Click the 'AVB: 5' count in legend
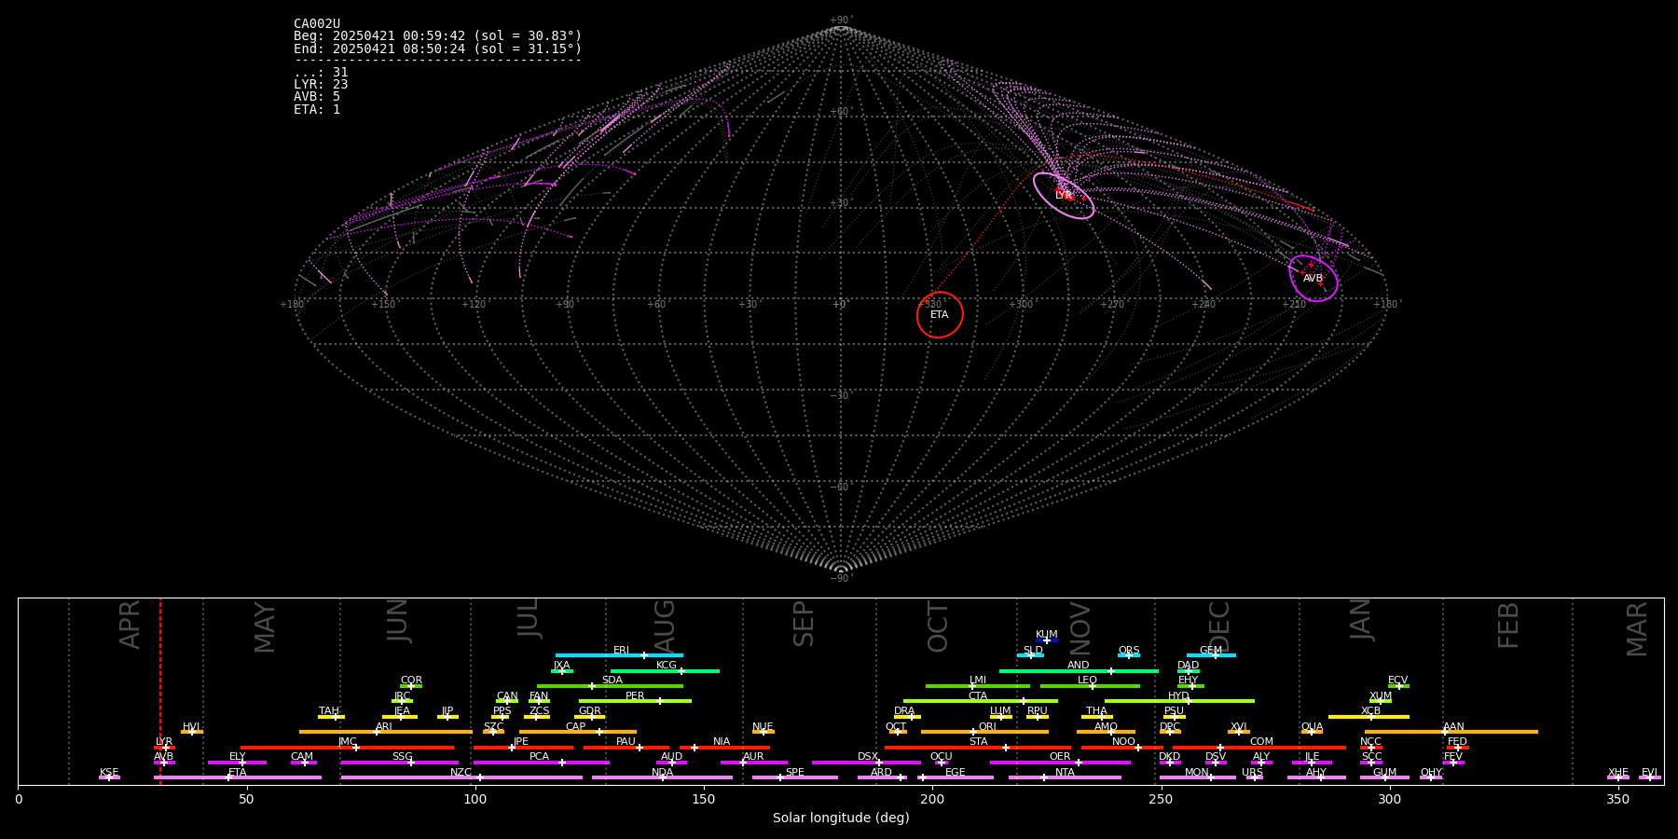1678x839 pixels. pos(317,97)
